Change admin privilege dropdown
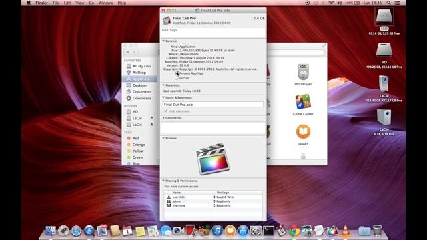 (222, 201)
